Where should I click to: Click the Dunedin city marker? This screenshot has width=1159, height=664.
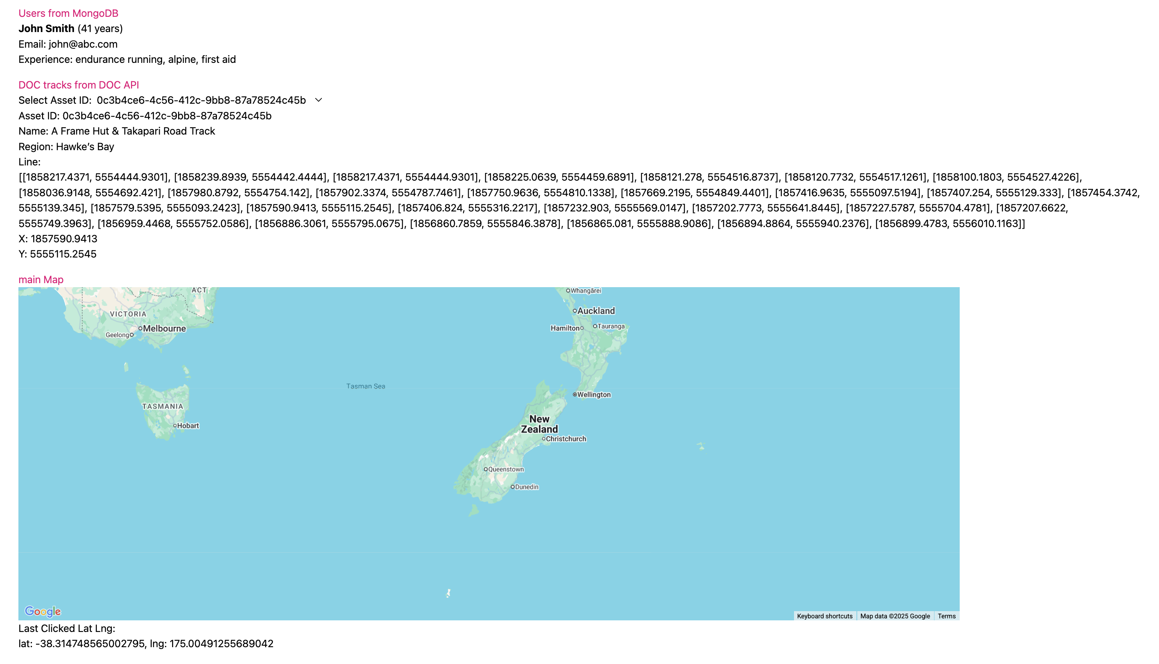coord(513,487)
